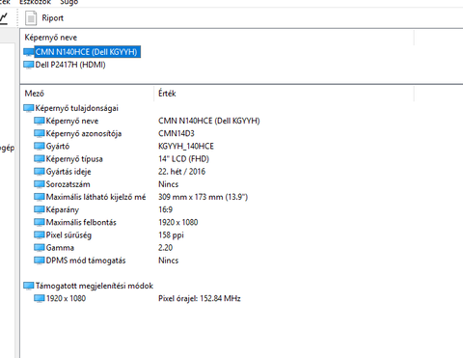Open the Eszközök menu
The width and height of the screenshot is (463, 358).
(35, 2)
